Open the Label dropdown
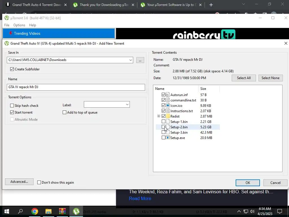289x217 pixels. [x=127, y=105]
